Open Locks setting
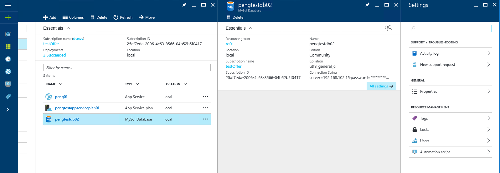Image resolution: width=500 pixels, height=173 pixels. click(450, 130)
